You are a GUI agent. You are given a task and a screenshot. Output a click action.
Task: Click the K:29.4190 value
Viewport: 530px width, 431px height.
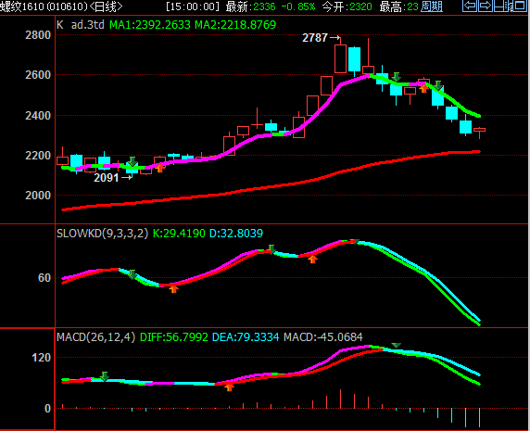[x=179, y=234]
